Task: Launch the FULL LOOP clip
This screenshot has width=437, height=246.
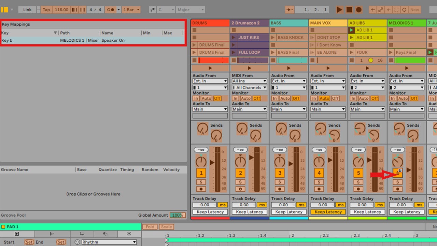Action: point(234,52)
